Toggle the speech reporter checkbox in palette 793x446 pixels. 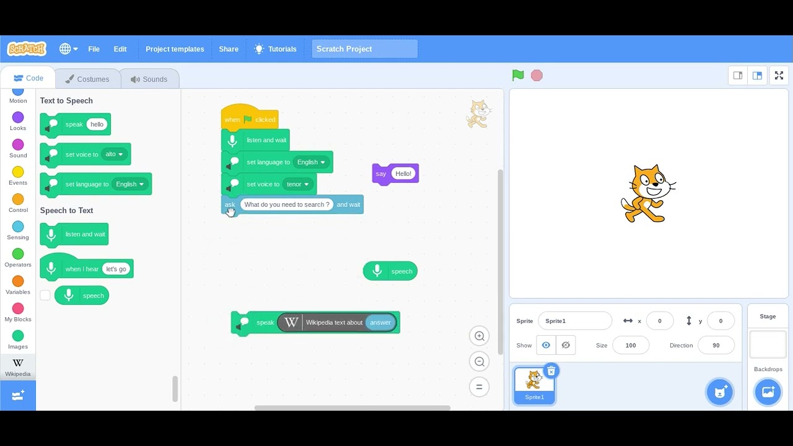coord(45,295)
